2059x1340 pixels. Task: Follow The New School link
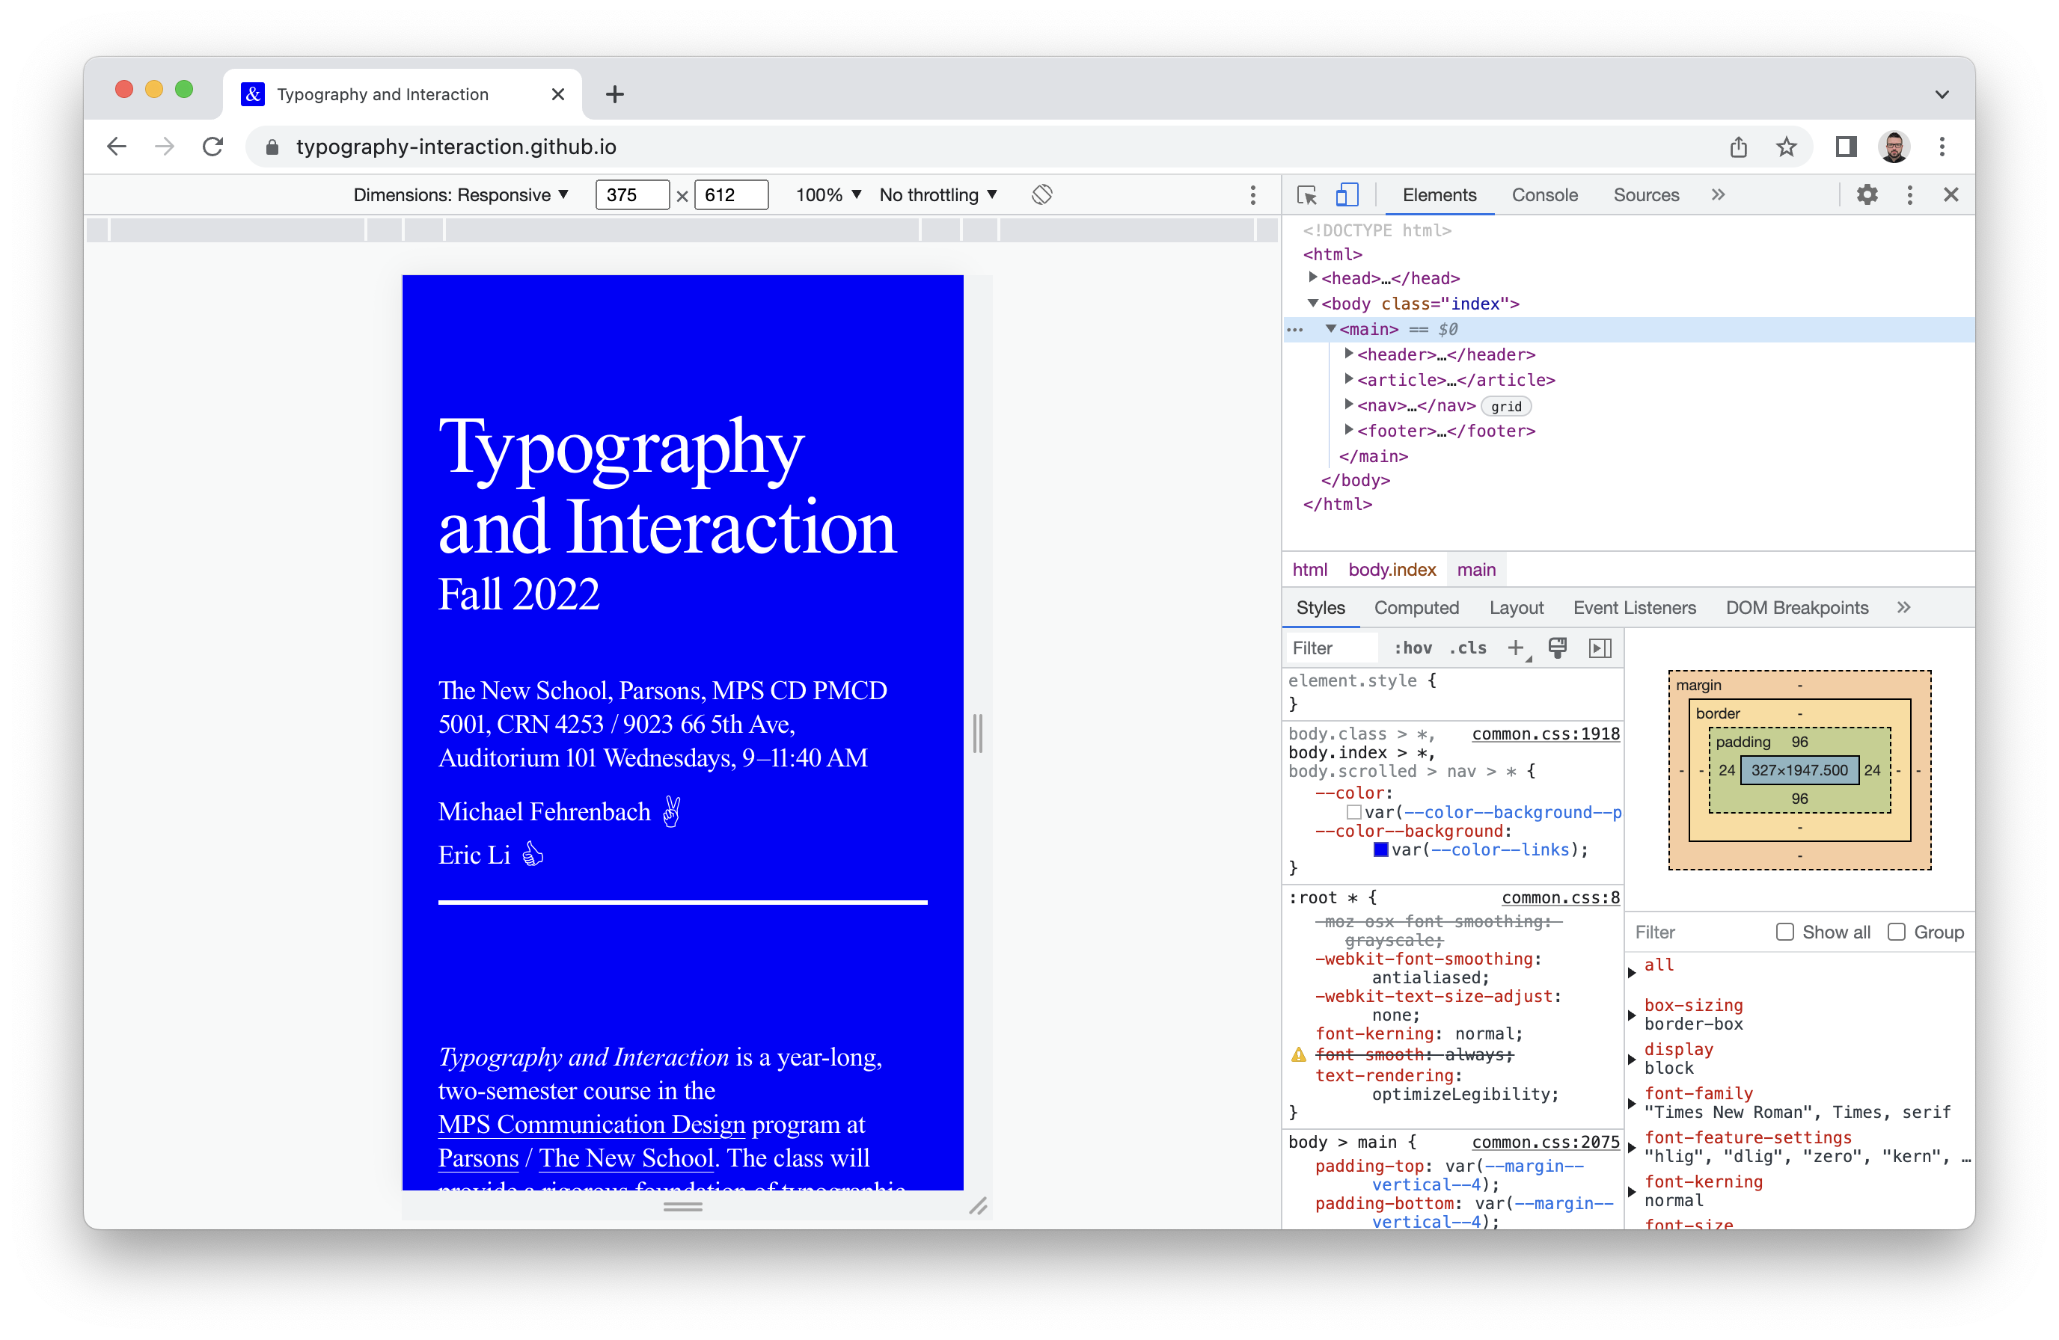coord(626,1158)
